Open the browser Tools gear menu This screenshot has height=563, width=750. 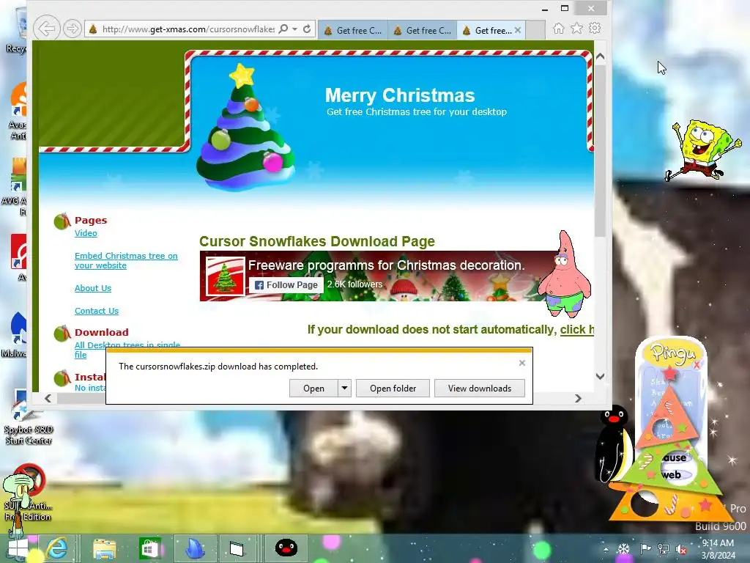click(x=595, y=29)
